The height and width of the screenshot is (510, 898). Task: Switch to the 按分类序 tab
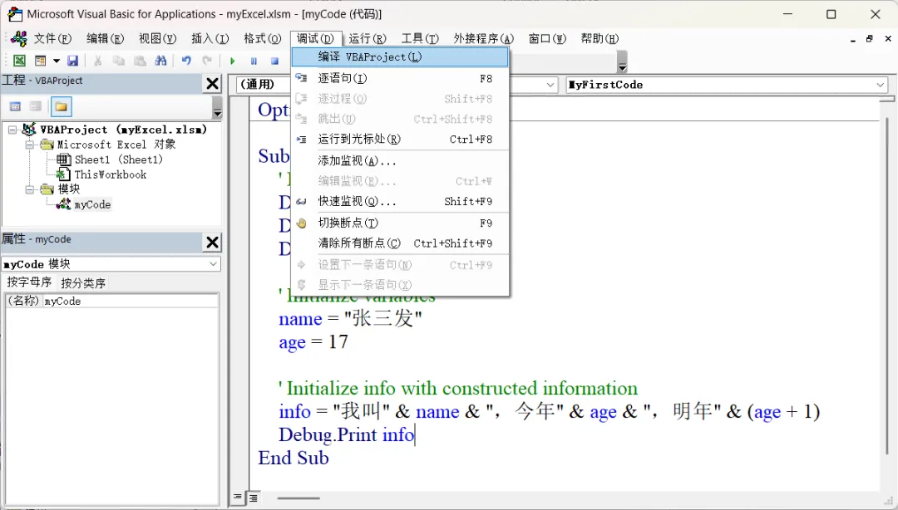(x=83, y=282)
